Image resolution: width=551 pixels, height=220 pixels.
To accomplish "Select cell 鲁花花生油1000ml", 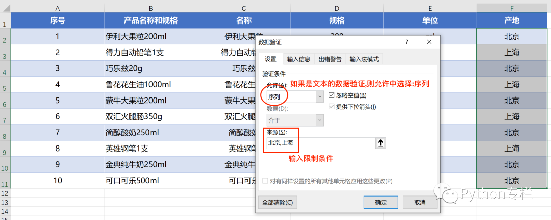I will click(151, 84).
